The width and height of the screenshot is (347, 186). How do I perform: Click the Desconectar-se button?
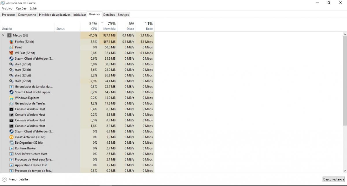tap(334, 179)
